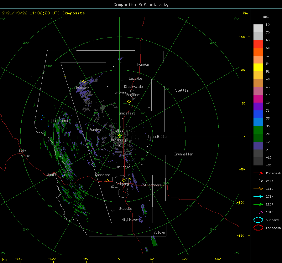Click the Okotoks town label
The height and width of the screenshot is (263, 282).
pos(125,209)
